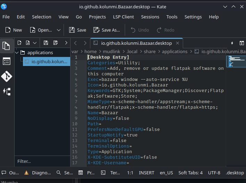
Task: Click the 1:1 cursor position indicator
Action: (130, 173)
